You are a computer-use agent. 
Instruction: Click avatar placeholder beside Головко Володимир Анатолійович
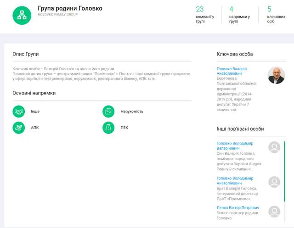[x=274, y=182]
